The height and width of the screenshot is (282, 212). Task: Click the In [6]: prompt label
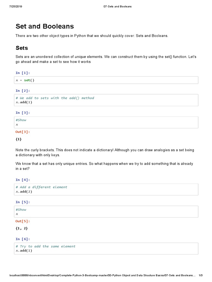pyautogui.click(x=23, y=239)
